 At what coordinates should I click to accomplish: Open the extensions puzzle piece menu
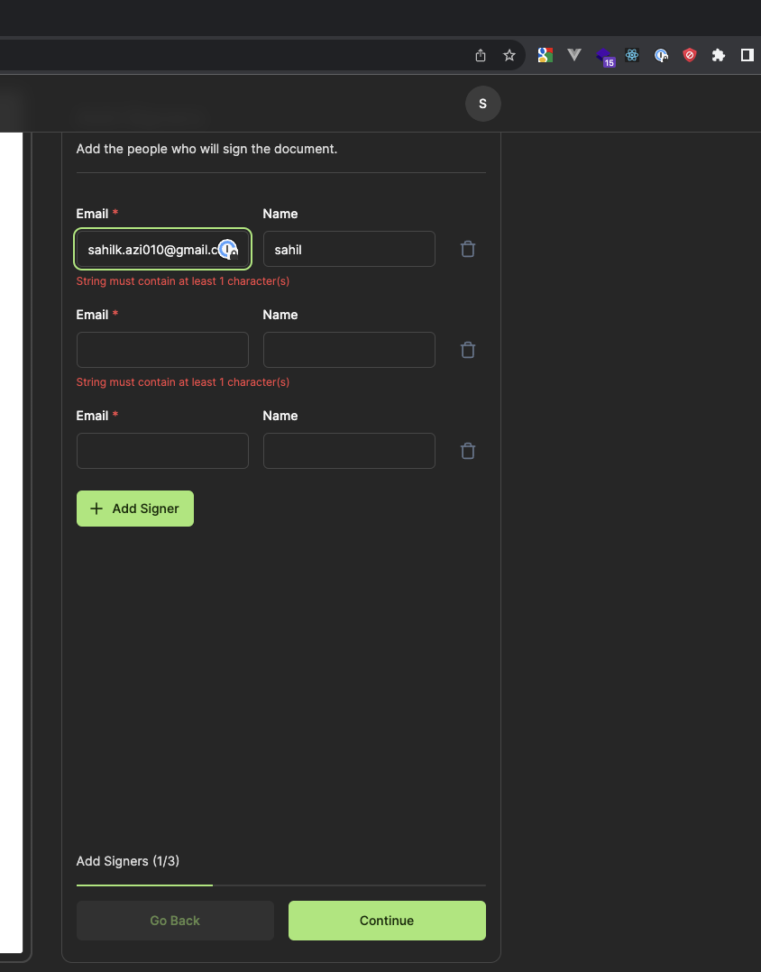pyautogui.click(x=718, y=55)
